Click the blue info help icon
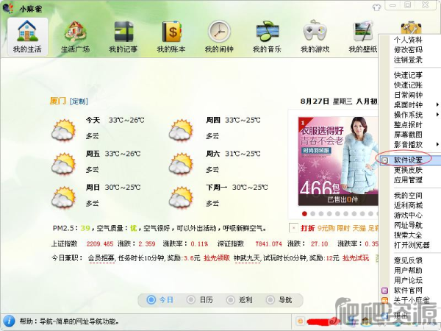The image size is (441, 331). tap(9, 321)
